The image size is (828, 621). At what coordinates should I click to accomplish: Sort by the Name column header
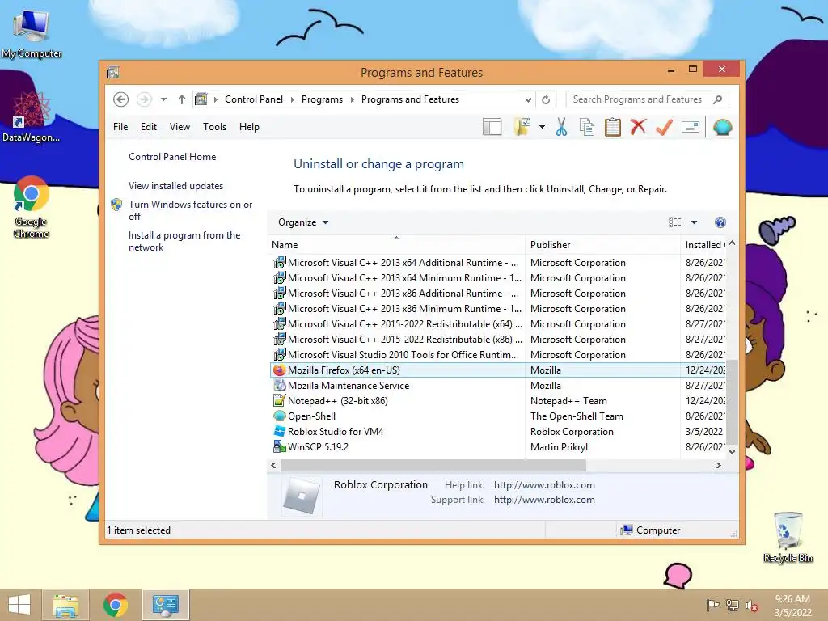click(396, 244)
